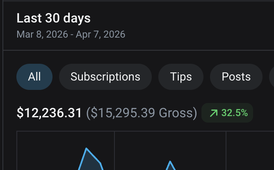The image size is (274, 170).
Task: Click the 32.5% growth badge
Action: click(227, 113)
